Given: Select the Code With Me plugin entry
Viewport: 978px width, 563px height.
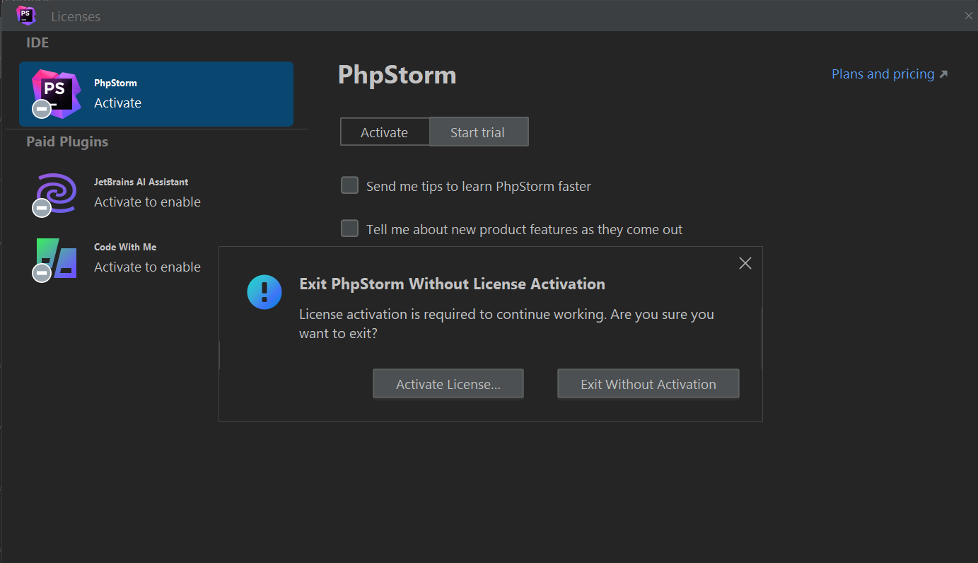Looking at the screenshot, I should [x=156, y=259].
